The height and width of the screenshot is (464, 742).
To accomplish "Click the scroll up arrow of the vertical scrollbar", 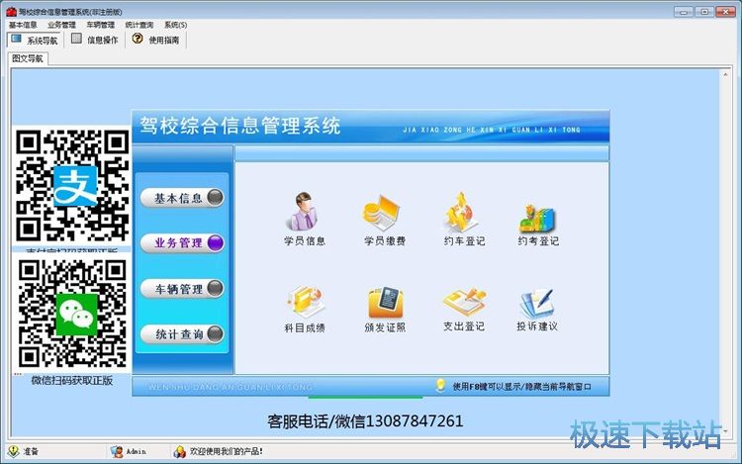I will (x=725, y=75).
